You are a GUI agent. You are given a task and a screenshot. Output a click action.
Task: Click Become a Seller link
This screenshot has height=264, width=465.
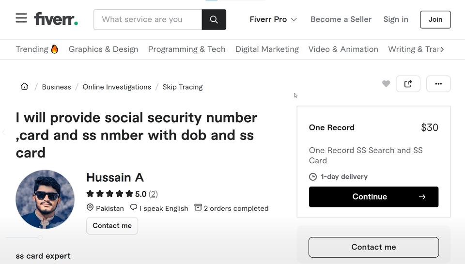point(341,19)
